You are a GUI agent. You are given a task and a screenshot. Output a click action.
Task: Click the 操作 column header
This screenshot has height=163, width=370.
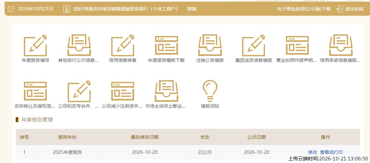click(326, 137)
